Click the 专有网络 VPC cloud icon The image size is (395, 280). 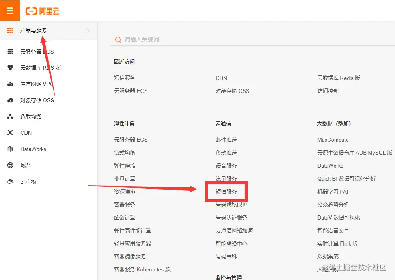click(10, 84)
